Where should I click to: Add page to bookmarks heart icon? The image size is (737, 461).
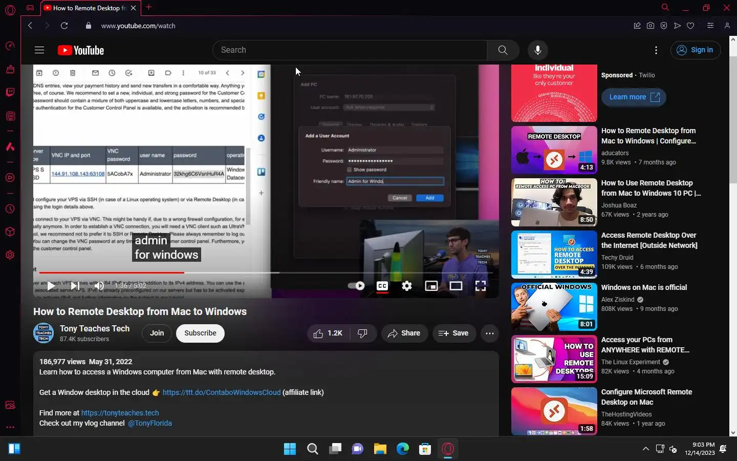point(690,26)
